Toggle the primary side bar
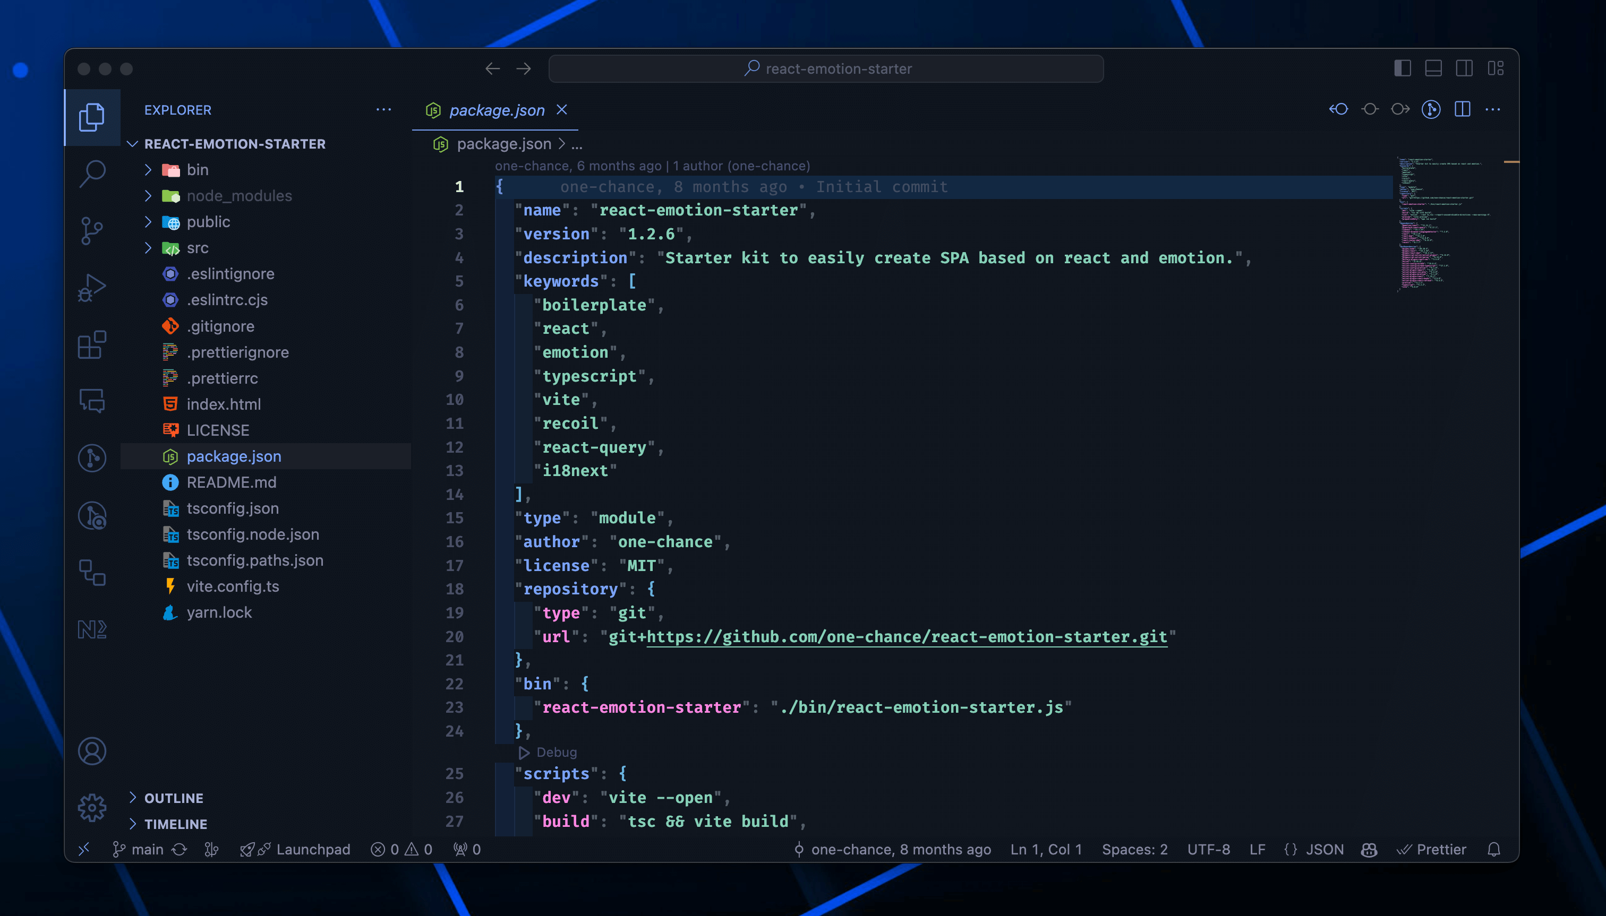This screenshot has width=1606, height=916. 1402,68
